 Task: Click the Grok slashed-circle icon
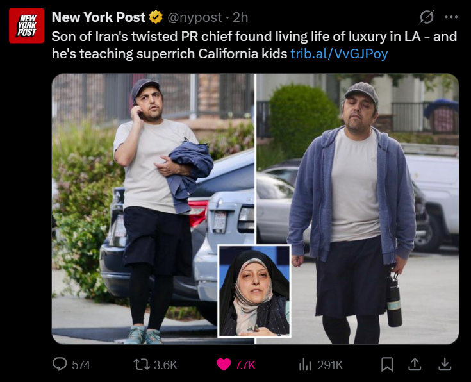click(x=427, y=17)
